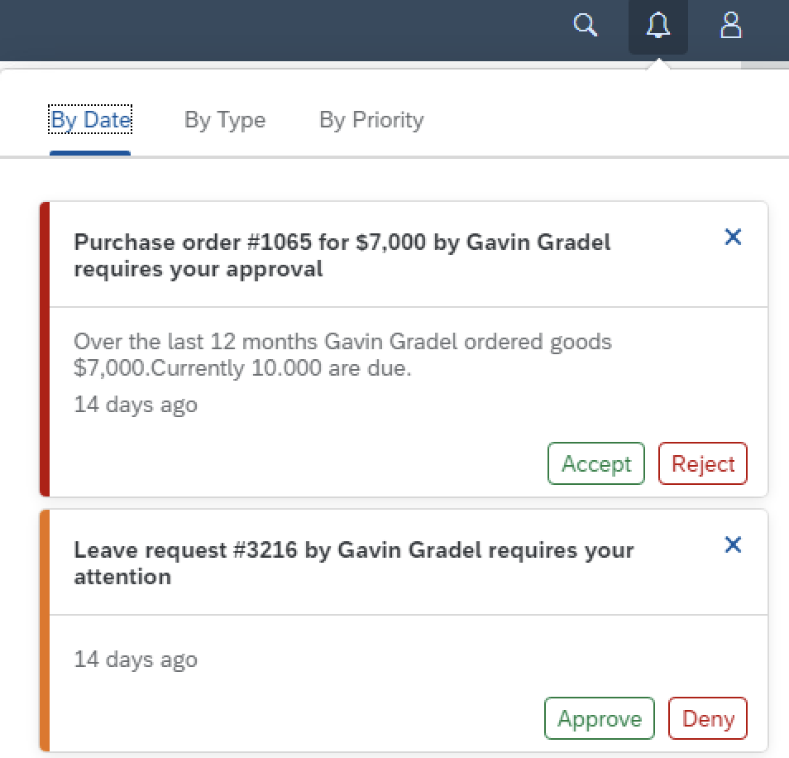Toggle the notifications bell icon

(x=658, y=26)
